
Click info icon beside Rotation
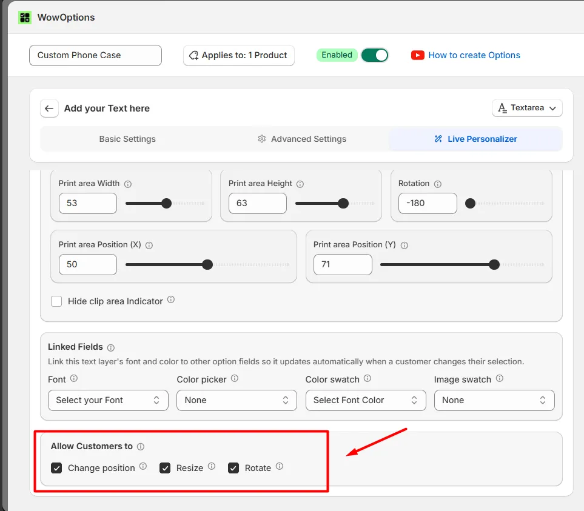tap(438, 184)
